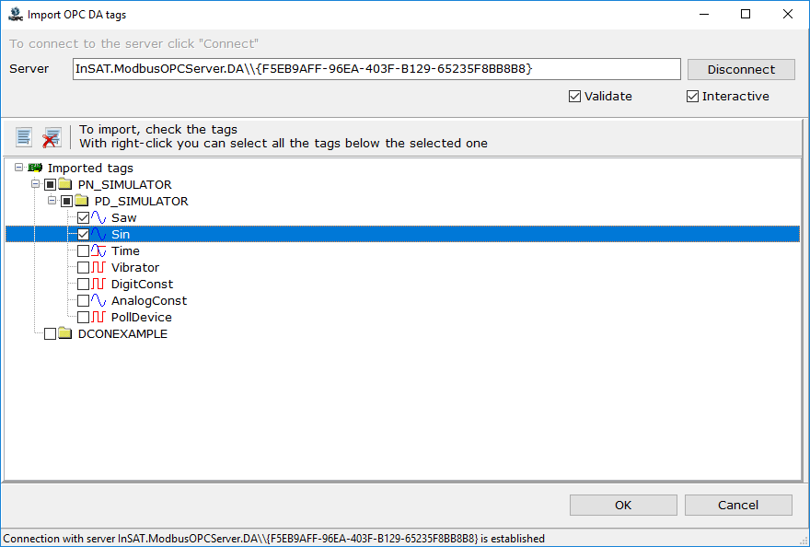Click the PN_SIMULATOR folder icon
The height and width of the screenshot is (547, 810).
[64, 184]
